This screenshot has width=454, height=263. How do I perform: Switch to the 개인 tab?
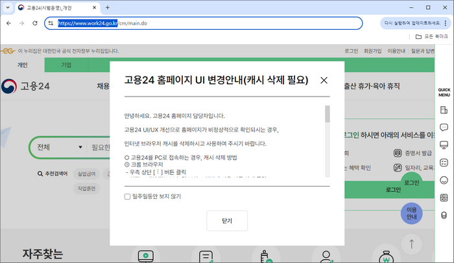pos(22,65)
